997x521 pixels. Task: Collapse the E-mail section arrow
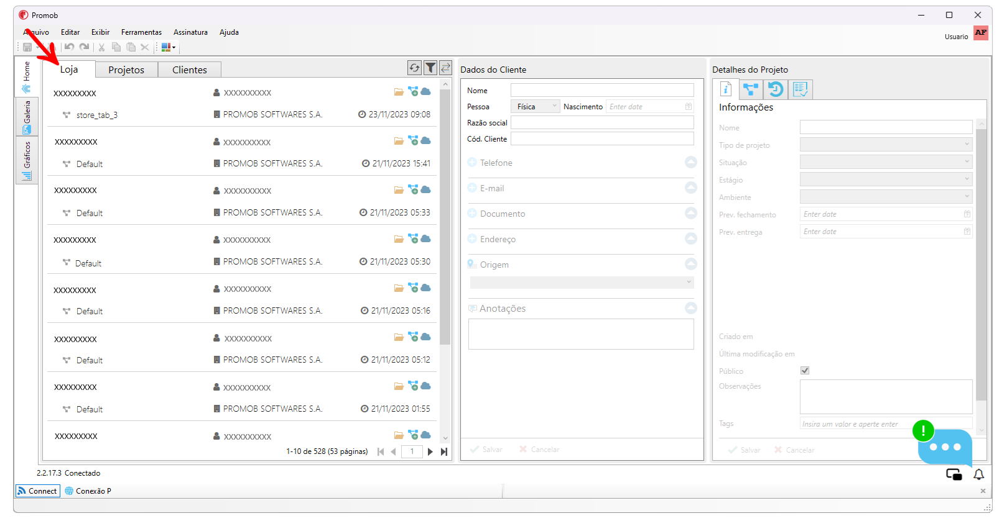pyautogui.click(x=691, y=188)
